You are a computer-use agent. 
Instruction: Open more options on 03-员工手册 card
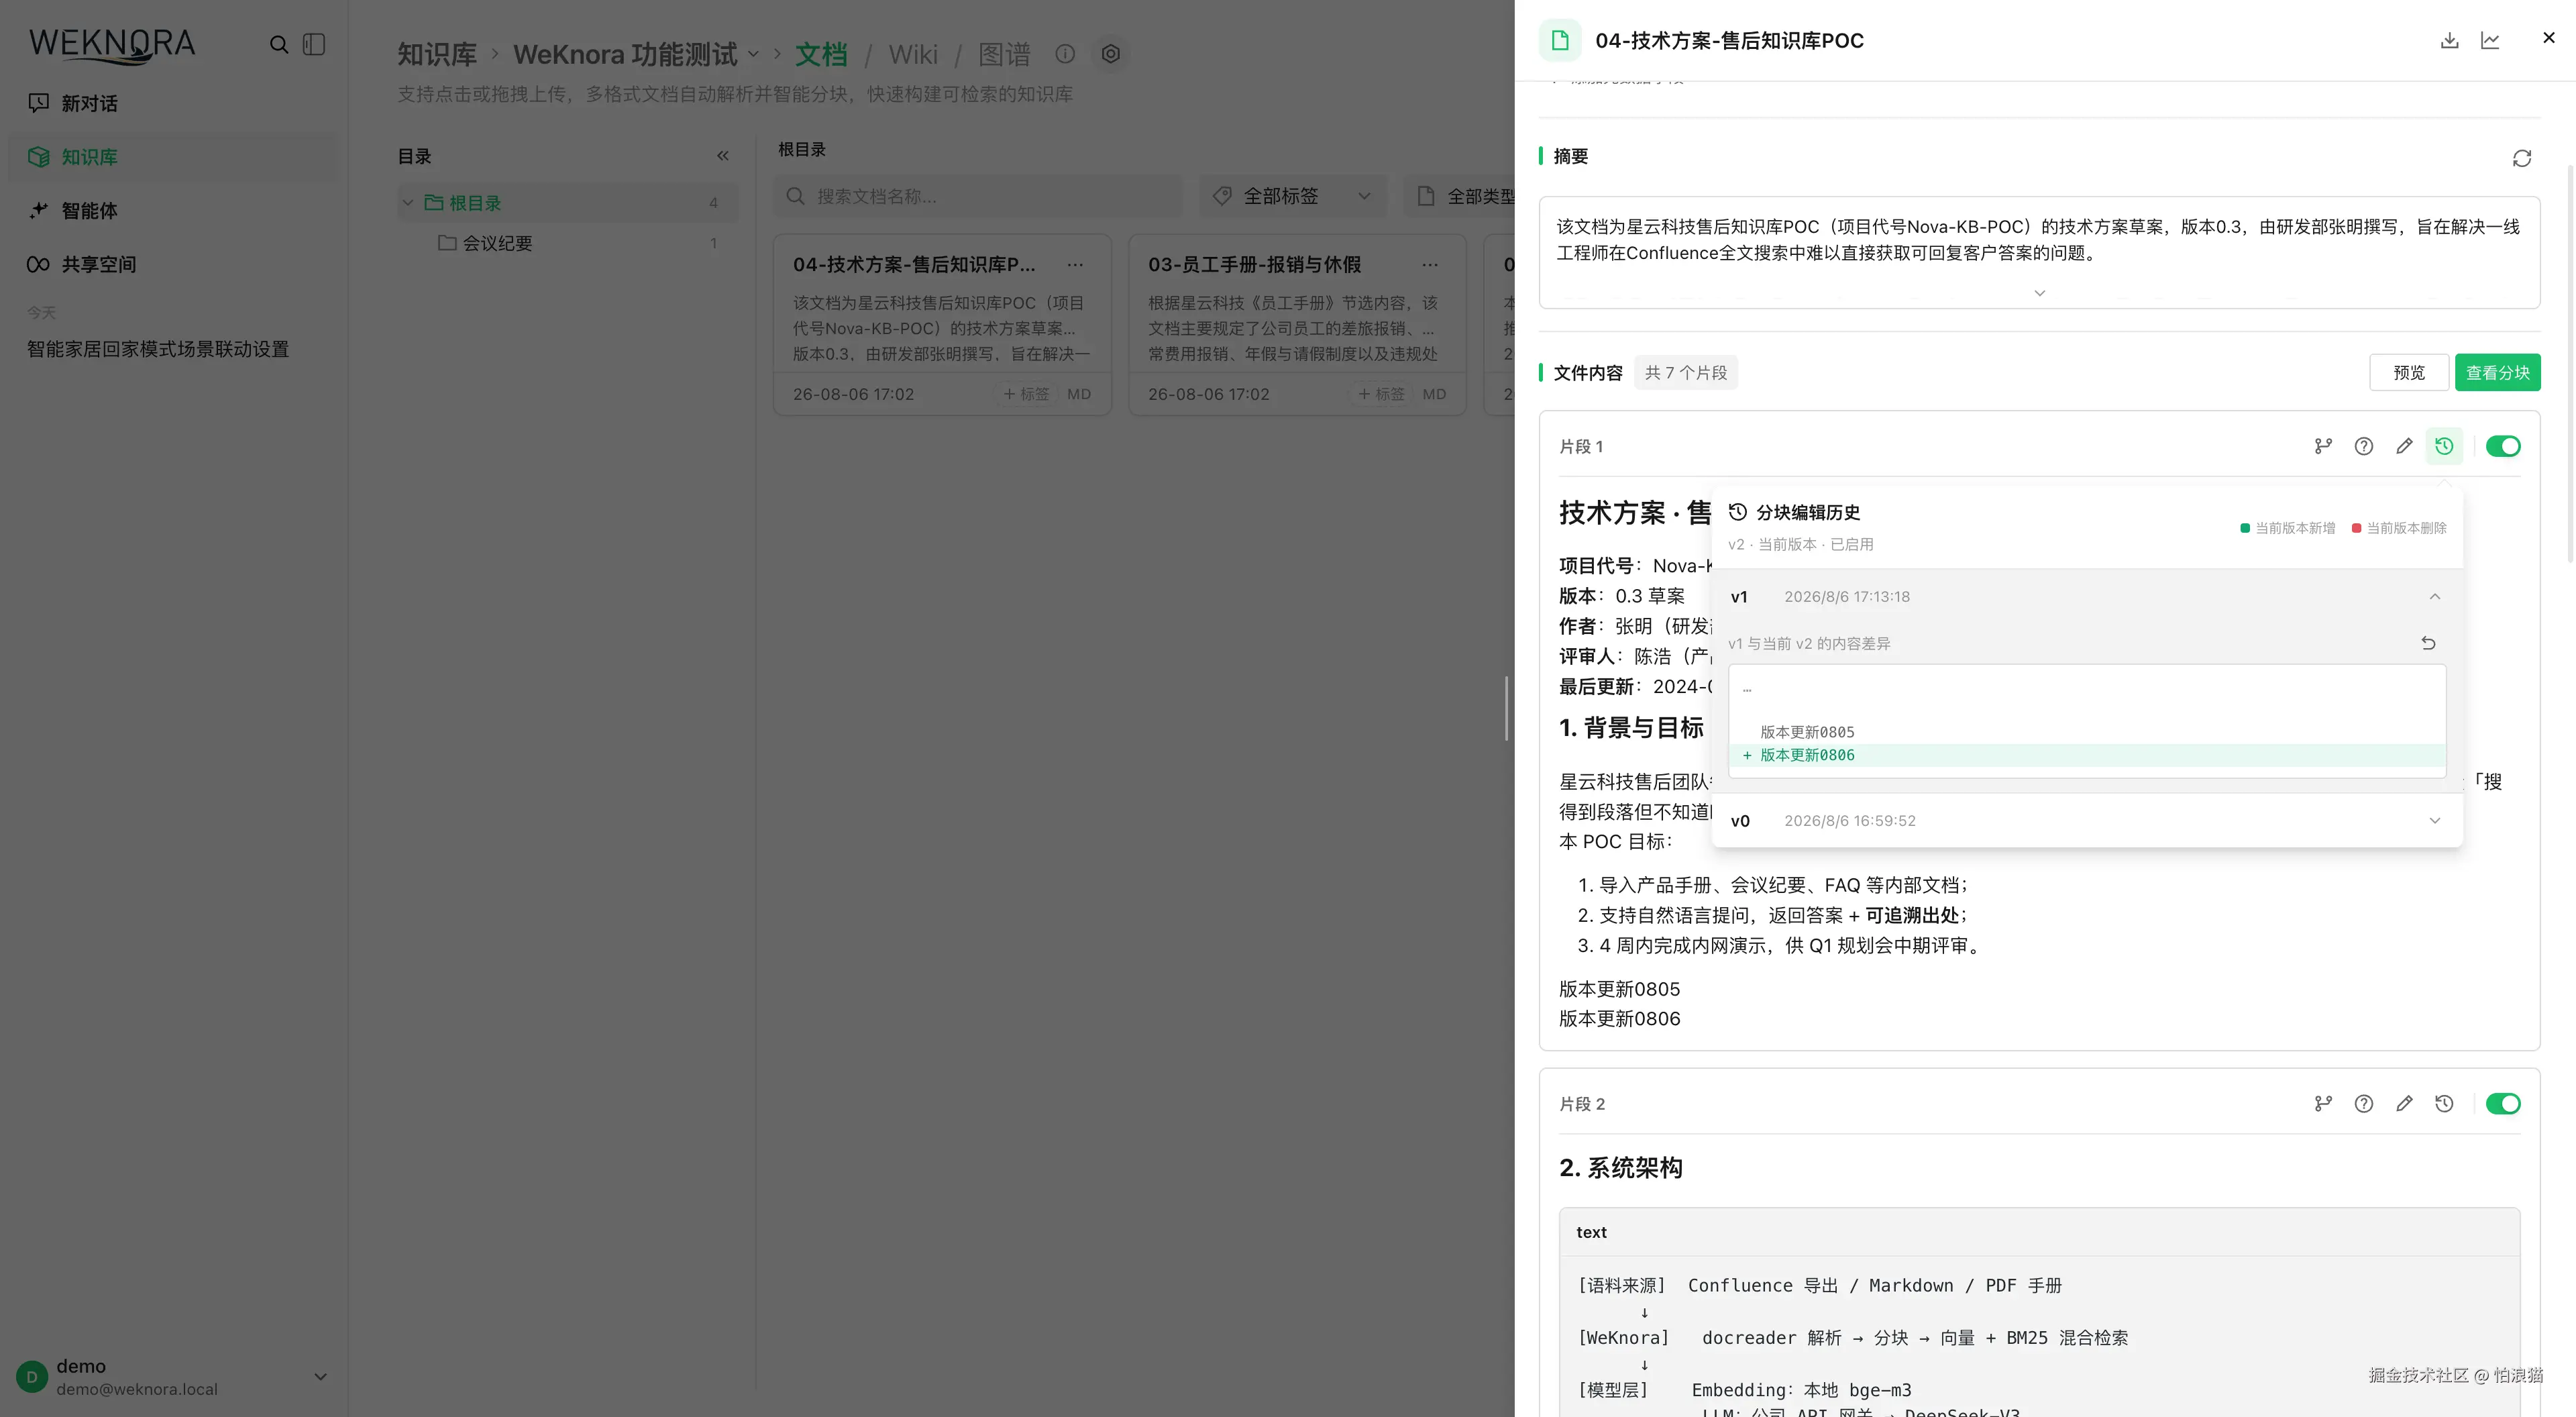(1430, 265)
